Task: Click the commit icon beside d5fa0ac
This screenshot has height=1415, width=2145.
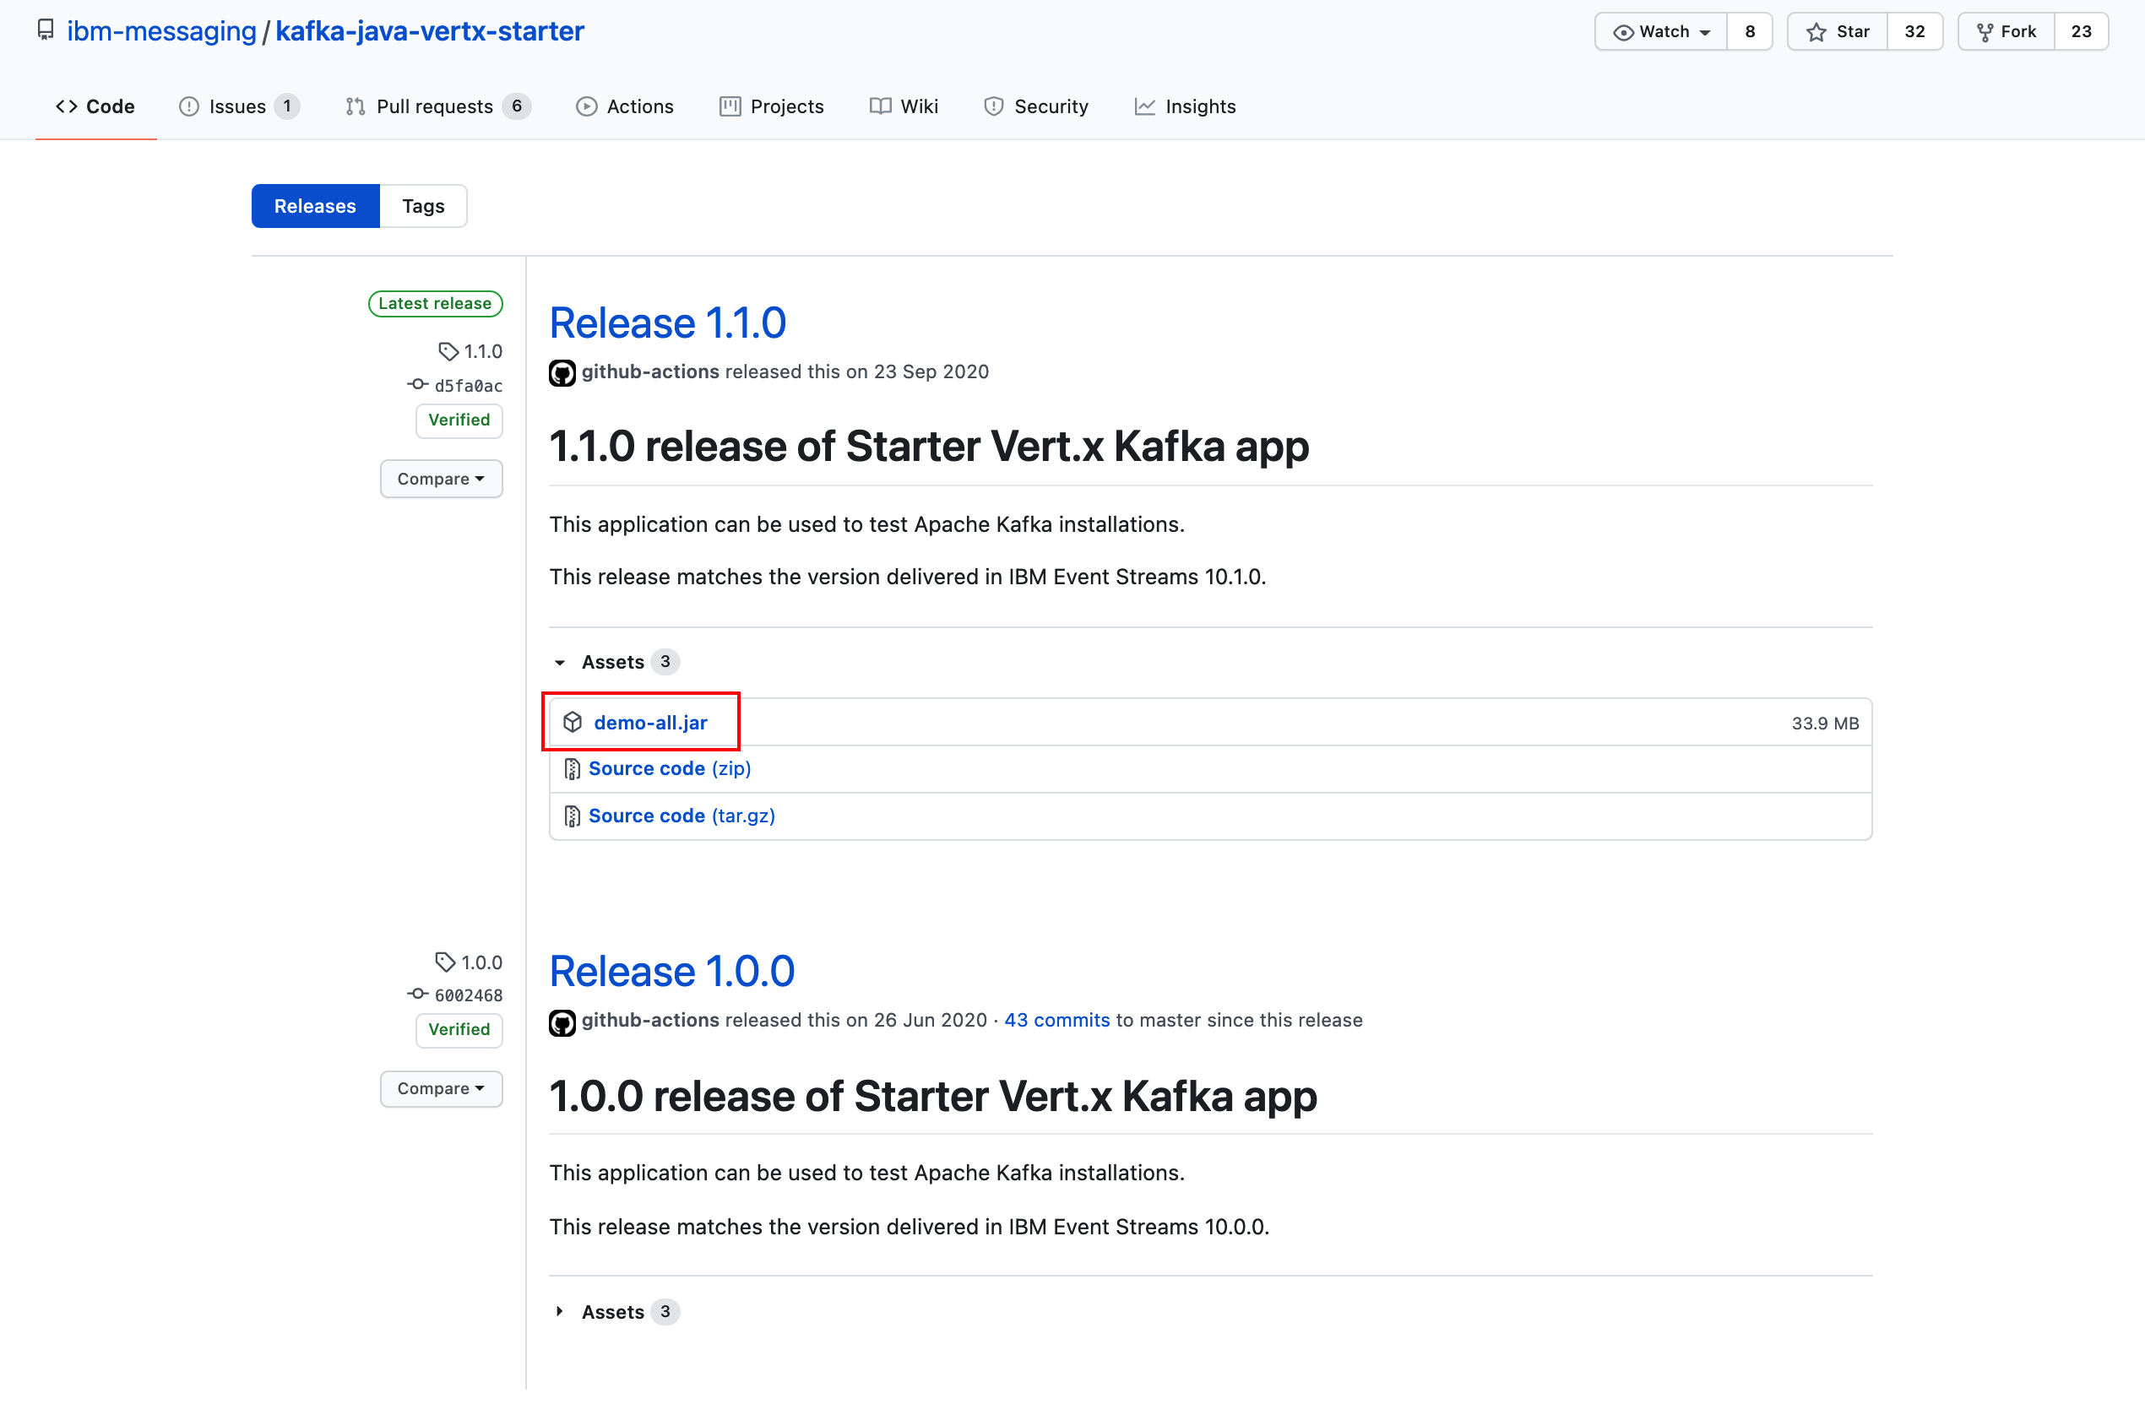Action: click(417, 384)
